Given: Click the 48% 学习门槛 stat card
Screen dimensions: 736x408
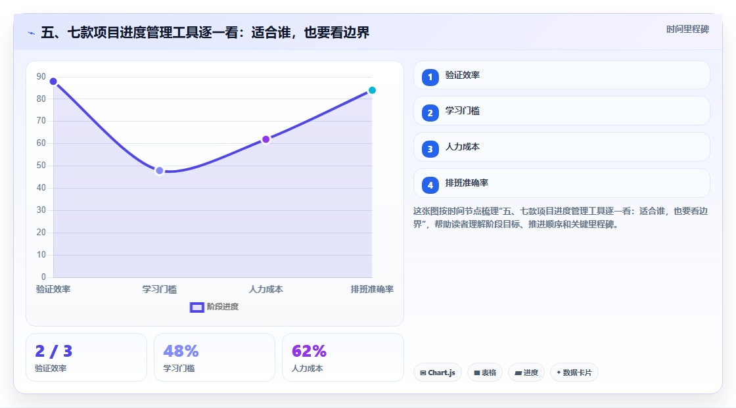Looking at the screenshot, I should pos(214,357).
